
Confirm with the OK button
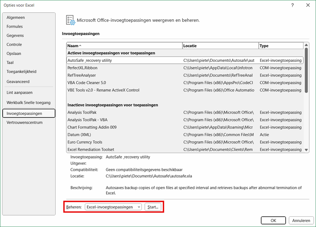273,221
